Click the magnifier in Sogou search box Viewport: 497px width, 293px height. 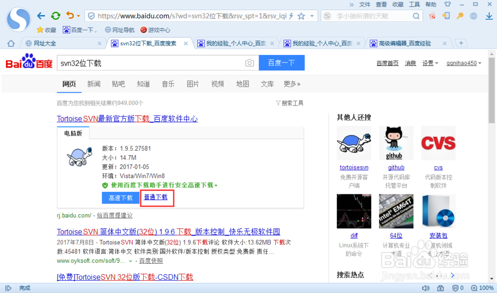coord(416,16)
